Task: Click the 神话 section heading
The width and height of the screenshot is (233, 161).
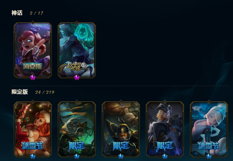Action: point(17,13)
